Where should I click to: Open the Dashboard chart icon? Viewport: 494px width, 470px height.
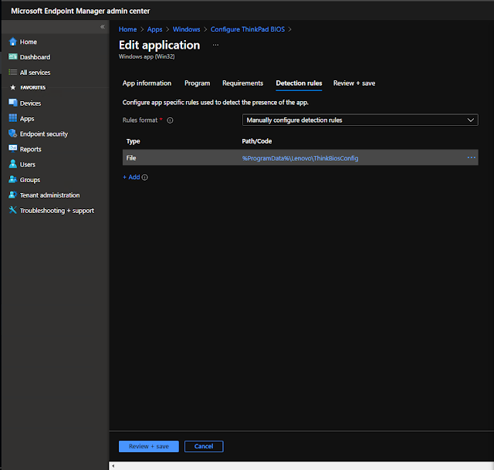(12, 56)
